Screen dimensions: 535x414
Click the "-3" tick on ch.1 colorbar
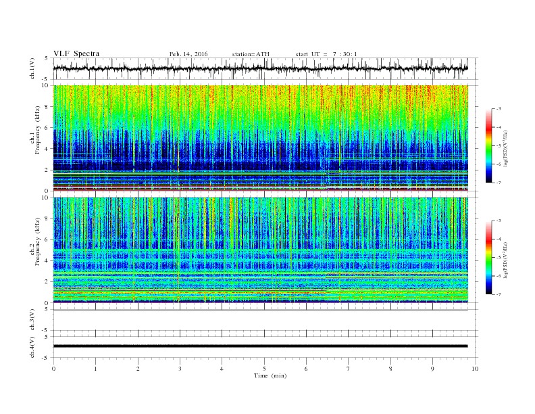pos(498,109)
